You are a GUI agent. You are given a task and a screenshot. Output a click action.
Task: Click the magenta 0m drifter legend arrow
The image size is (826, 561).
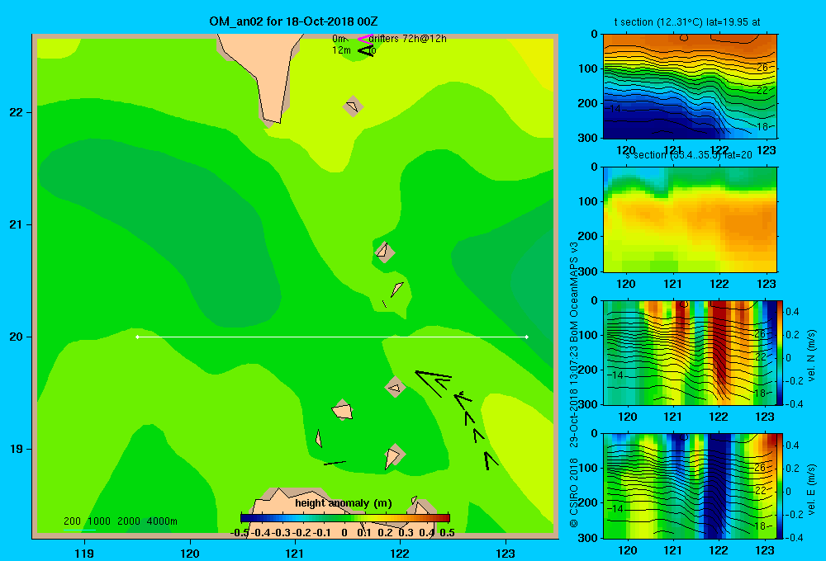click(x=365, y=39)
